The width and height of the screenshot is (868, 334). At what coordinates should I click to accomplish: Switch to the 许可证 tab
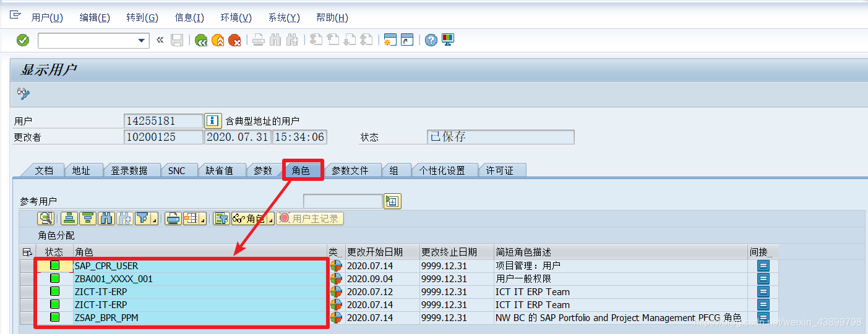[x=500, y=170]
